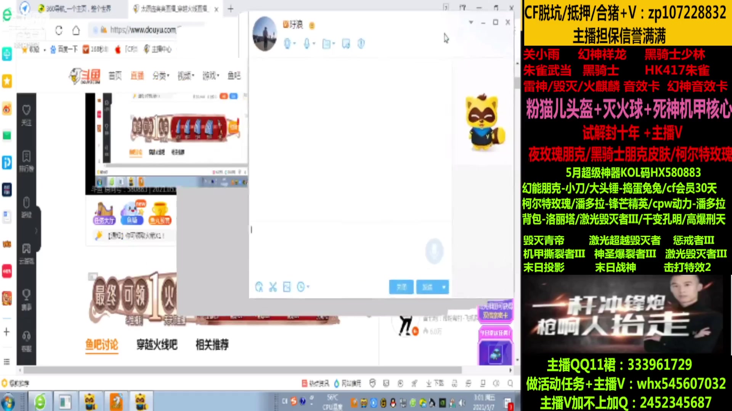Expand the 视频 nav dropdown
The height and width of the screenshot is (411, 732).
[x=186, y=76]
